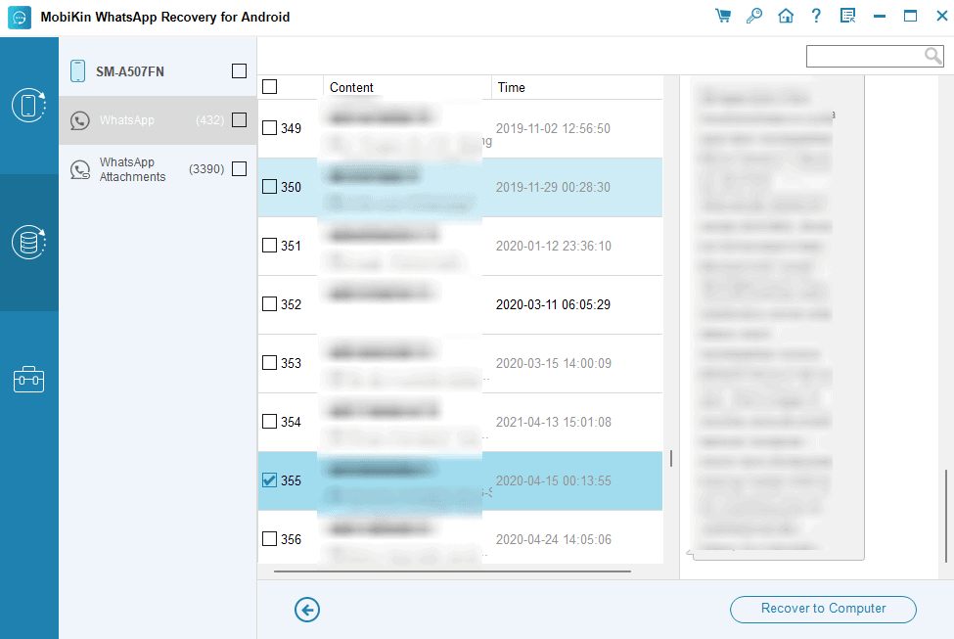Screen dimensions: 954x639
Task: Select the WhatsApp Attachments category
Action: pyautogui.click(x=158, y=168)
